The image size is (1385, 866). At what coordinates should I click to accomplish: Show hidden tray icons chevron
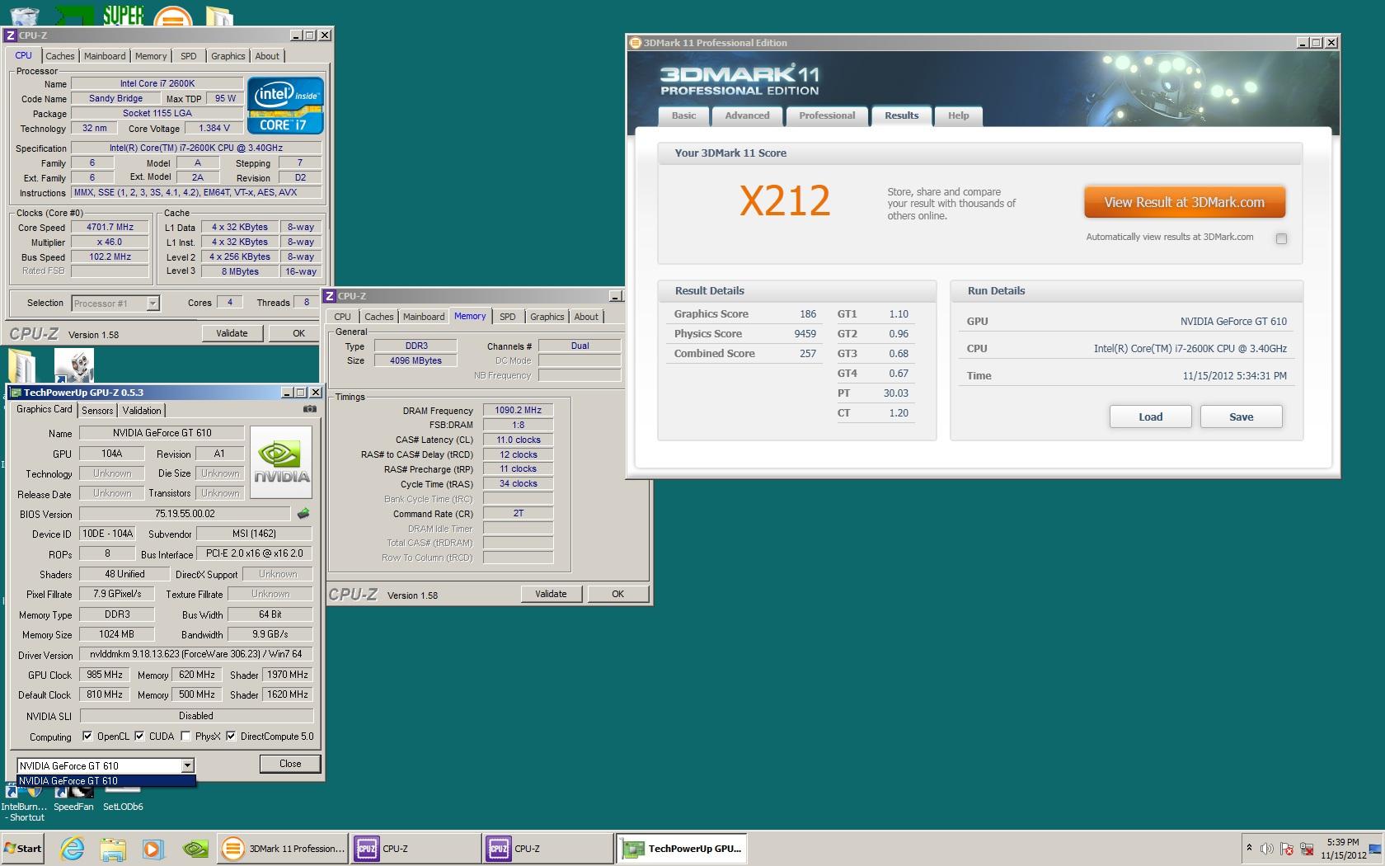coord(1249,848)
